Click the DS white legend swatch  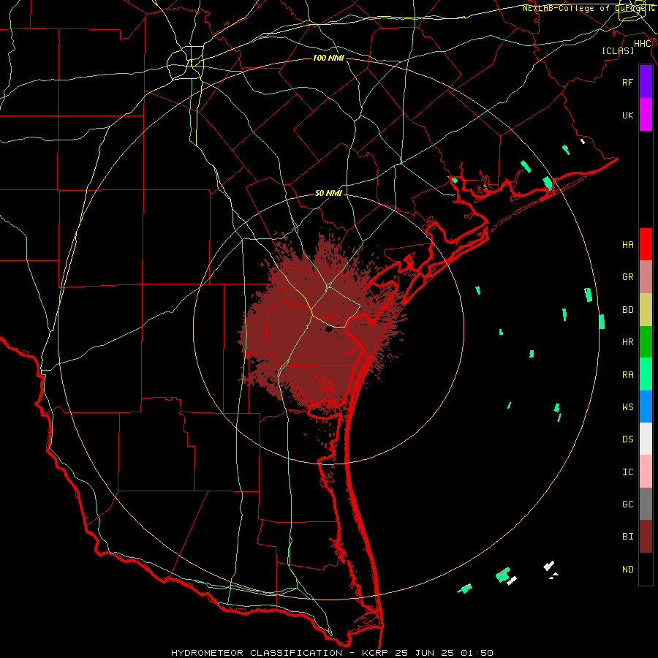coord(646,439)
